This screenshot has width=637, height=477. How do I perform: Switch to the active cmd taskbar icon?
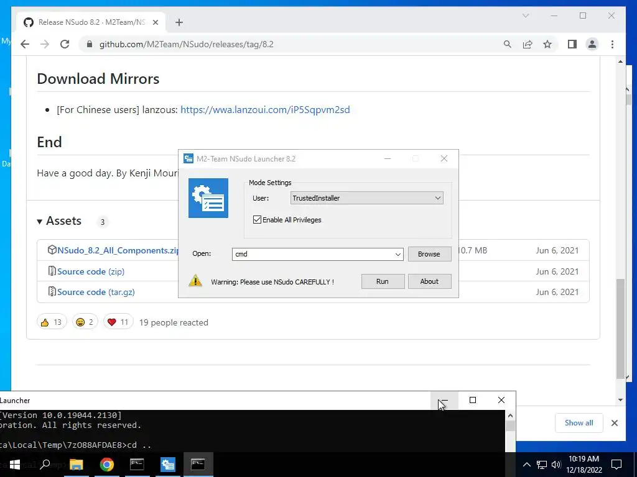coord(198,465)
